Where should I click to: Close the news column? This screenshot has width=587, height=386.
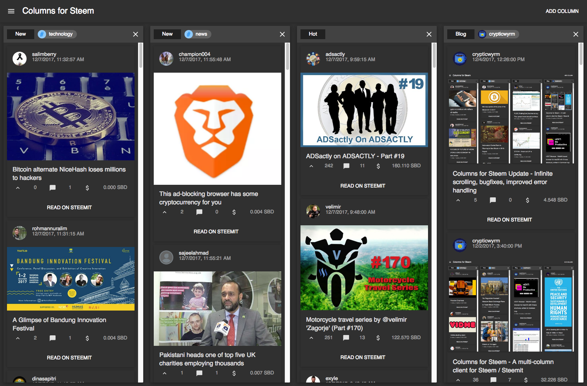[282, 34]
